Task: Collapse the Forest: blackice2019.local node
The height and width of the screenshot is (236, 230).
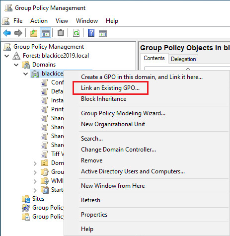Action: pos(7,56)
